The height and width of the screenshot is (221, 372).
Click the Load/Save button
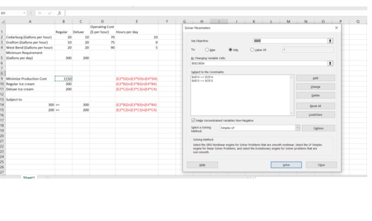(315, 115)
